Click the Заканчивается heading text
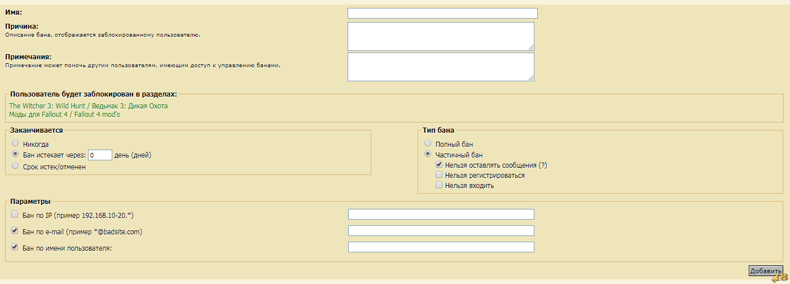The height and width of the screenshot is (284, 790). (x=37, y=130)
